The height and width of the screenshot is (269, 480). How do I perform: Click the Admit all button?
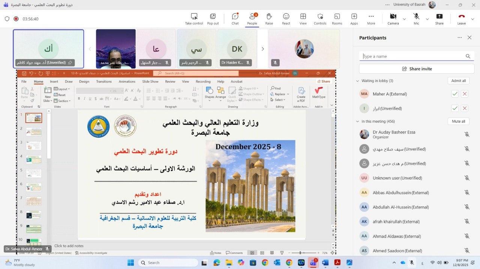458,81
